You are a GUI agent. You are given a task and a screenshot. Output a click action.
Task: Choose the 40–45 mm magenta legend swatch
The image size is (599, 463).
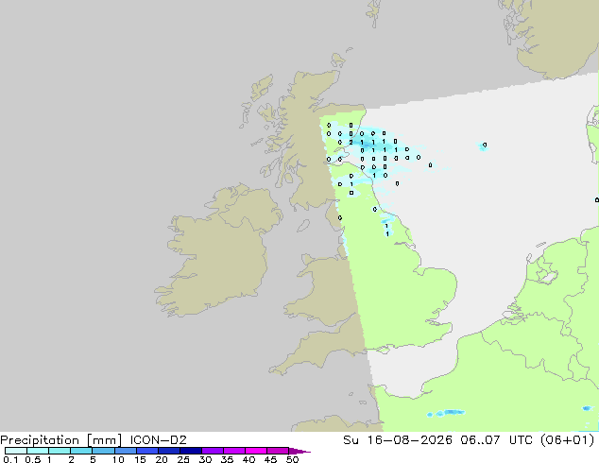[256, 451]
